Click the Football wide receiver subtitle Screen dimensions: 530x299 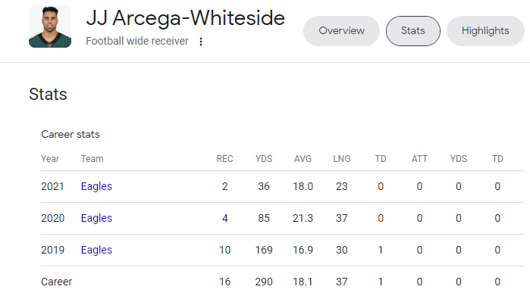[137, 41]
